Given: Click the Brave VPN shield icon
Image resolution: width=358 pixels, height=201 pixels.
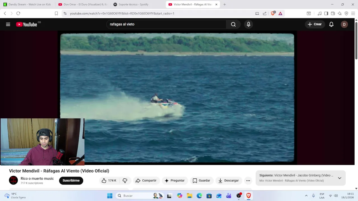Looking at the screenshot, I should (x=346, y=13).
